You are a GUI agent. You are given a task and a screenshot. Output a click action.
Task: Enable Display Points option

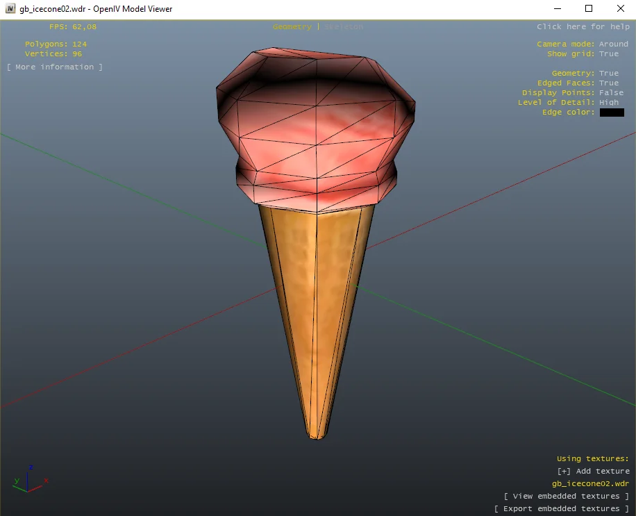[x=611, y=92]
